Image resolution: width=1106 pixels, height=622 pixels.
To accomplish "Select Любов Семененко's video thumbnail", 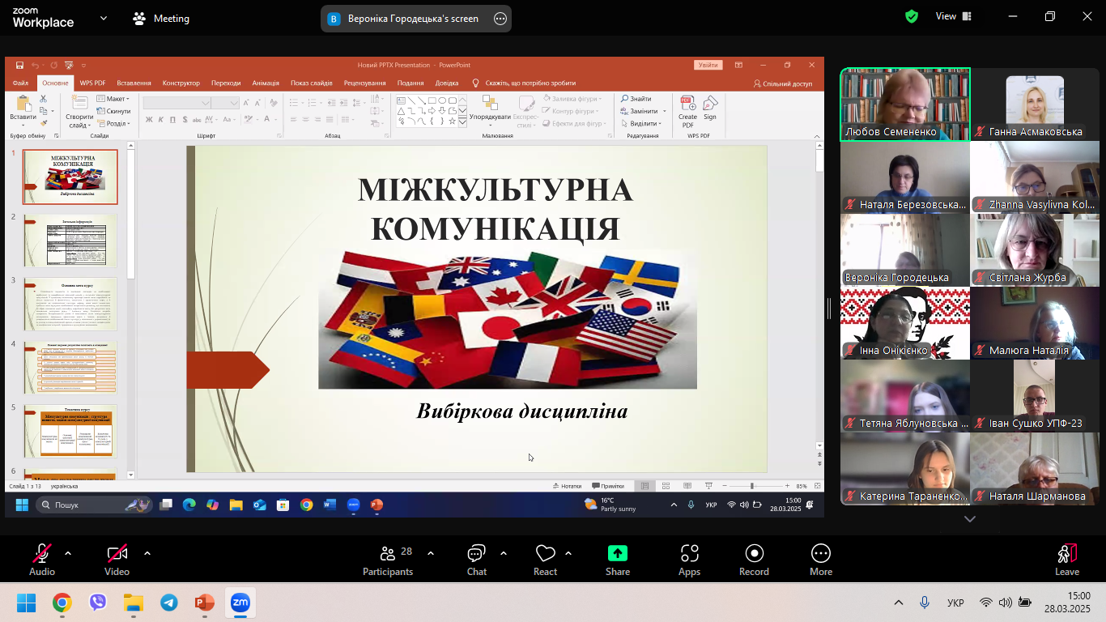I will [x=904, y=104].
